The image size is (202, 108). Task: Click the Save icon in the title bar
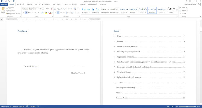point(5,1)
